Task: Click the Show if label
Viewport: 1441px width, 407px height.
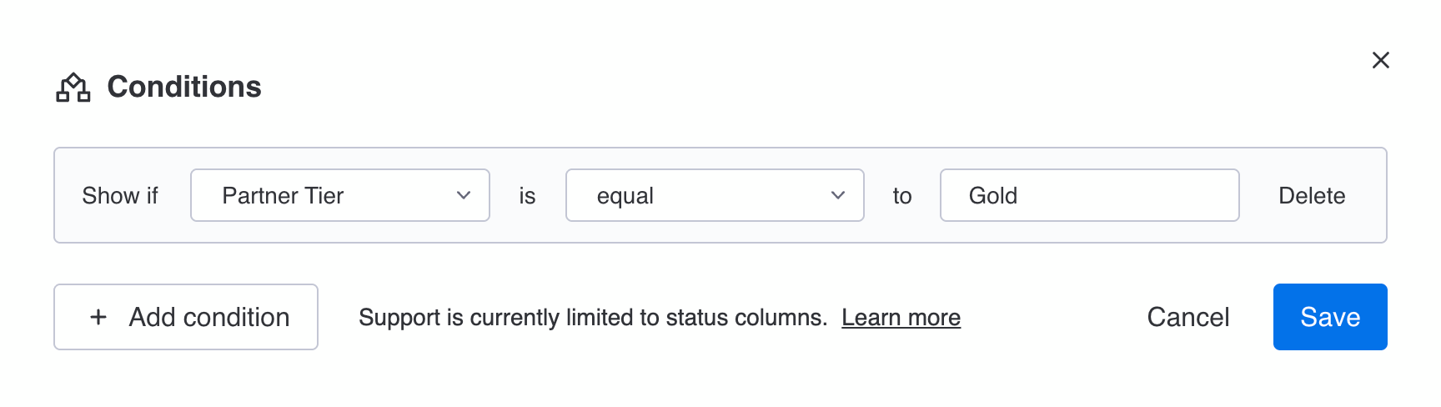Action: 120,195
